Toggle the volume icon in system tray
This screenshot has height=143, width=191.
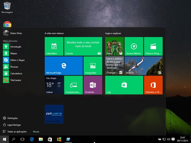(x=169, y=139)
